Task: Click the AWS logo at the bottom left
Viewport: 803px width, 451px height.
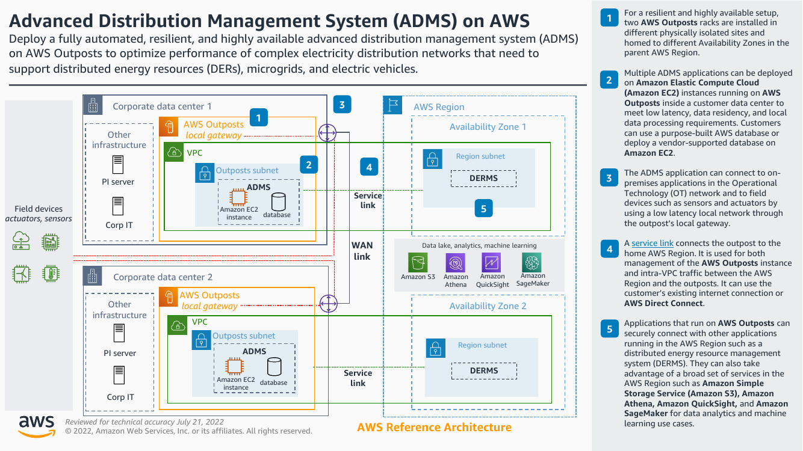Action: tap(36, 426)
